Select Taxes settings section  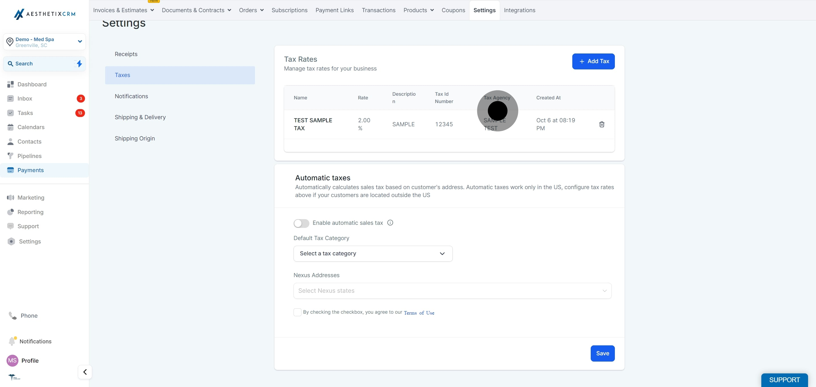pyautogui.click(x=180, y=75)
